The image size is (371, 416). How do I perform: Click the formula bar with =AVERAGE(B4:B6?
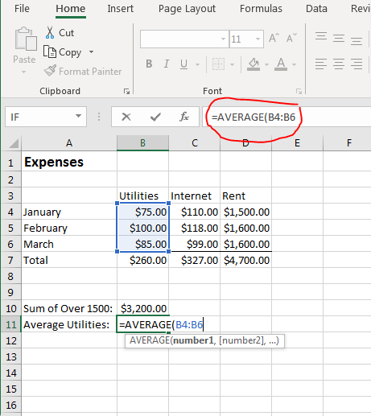(x=286, y=117)
